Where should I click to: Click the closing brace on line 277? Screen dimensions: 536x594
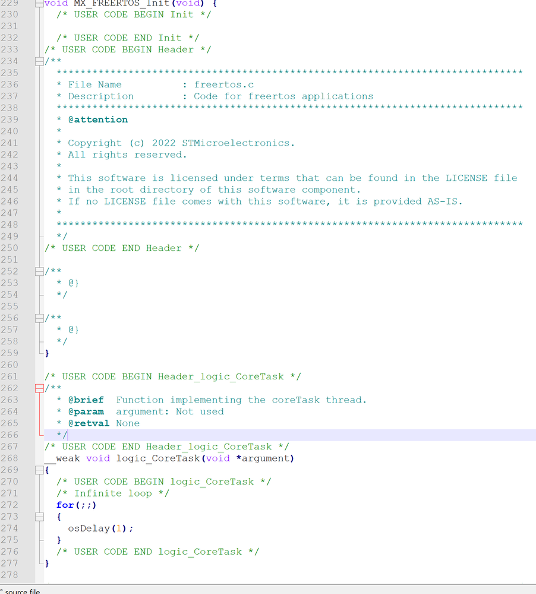(47, 563)
